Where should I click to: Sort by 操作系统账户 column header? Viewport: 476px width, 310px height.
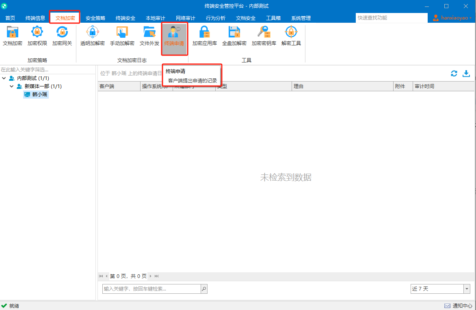coord(156,86)
